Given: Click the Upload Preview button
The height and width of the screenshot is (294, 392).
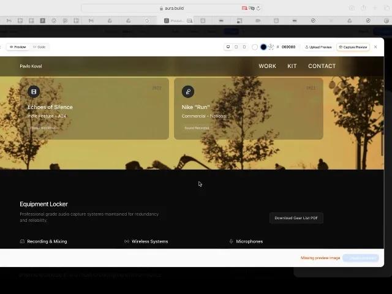Looking at the screenshot, I should click(x=318, y=47).
